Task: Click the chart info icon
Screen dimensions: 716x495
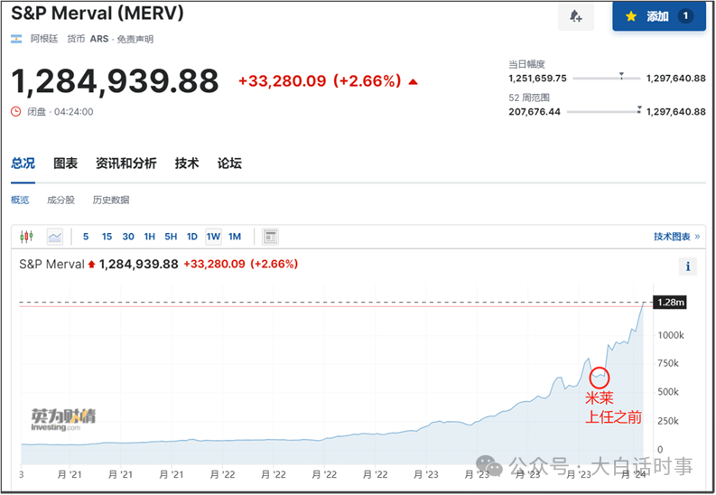Action: pyautogui.click(x=688, y=266)
